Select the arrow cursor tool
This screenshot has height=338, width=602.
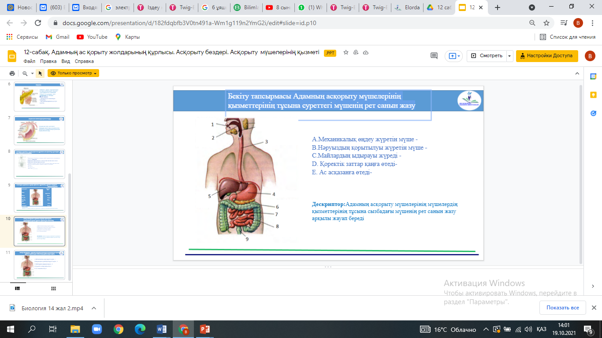40,73
